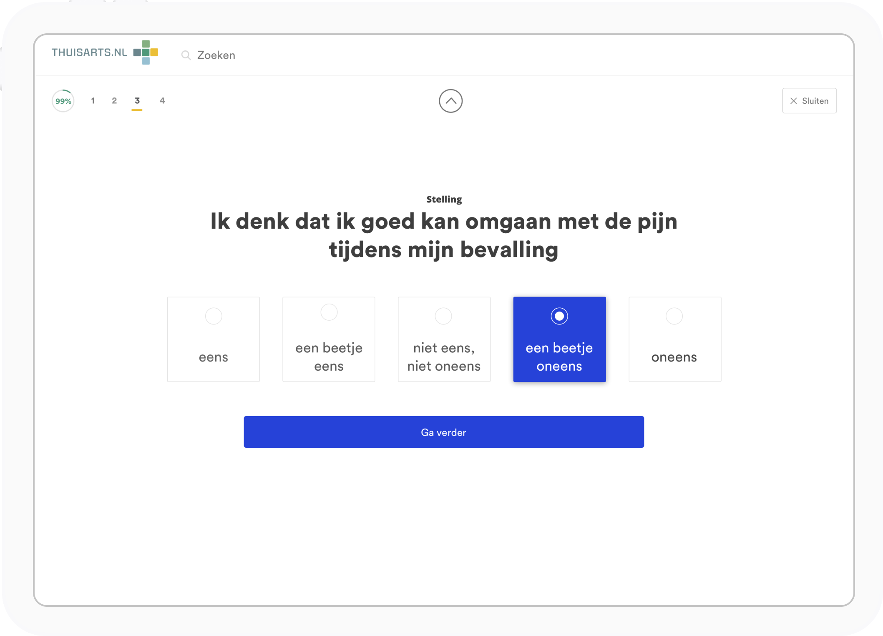Choose 'niet eens, niet oneens' radio

(x=443, y=316)
